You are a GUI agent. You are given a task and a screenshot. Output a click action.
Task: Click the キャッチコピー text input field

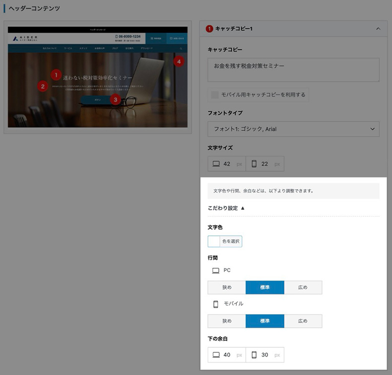(x=293, y=69)
